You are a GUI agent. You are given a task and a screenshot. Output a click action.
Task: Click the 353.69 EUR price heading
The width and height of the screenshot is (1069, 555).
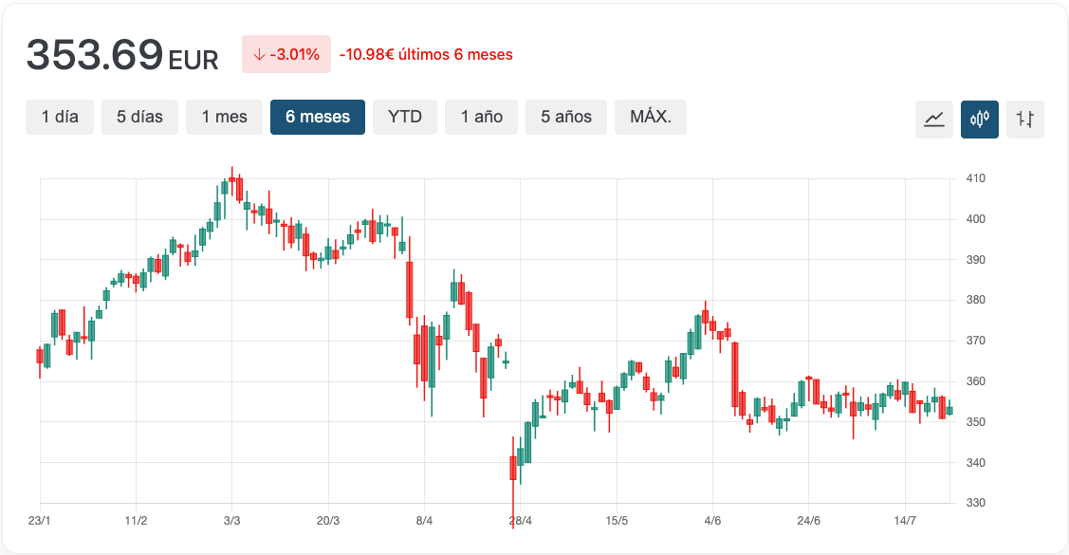122,55
